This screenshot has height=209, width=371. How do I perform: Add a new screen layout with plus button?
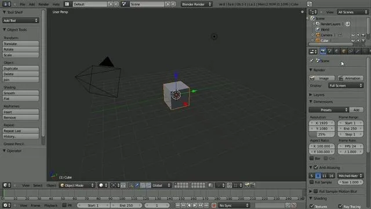click(111, 4)
